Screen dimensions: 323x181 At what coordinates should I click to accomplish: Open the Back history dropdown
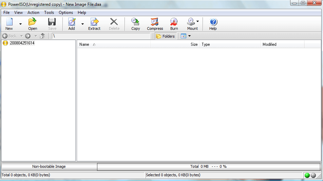[21, 36]
